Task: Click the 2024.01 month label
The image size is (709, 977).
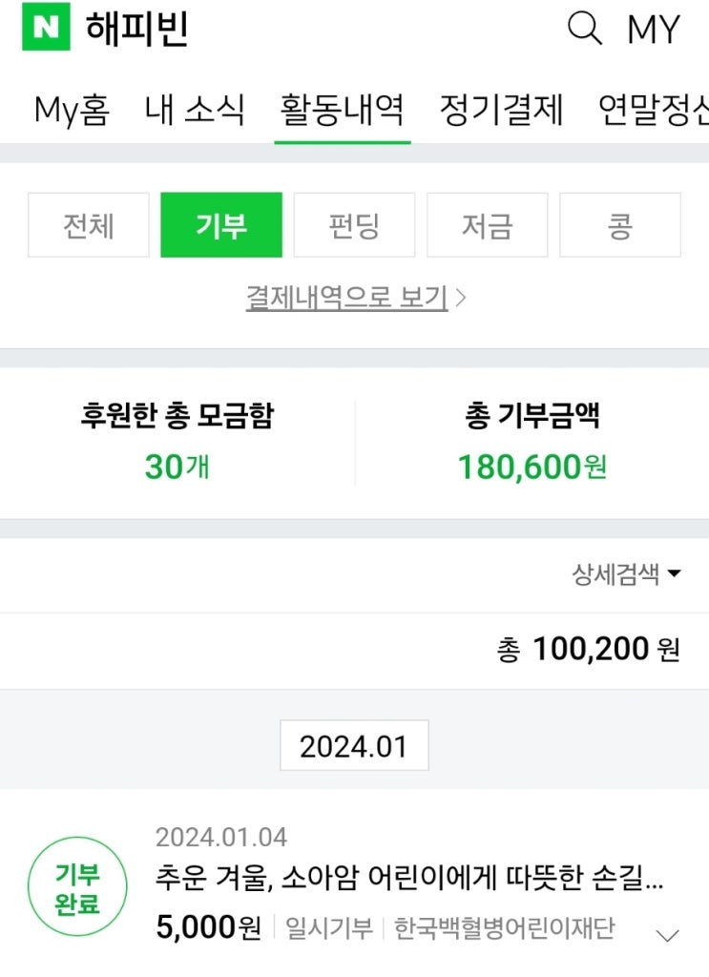Action: point(354,746)
